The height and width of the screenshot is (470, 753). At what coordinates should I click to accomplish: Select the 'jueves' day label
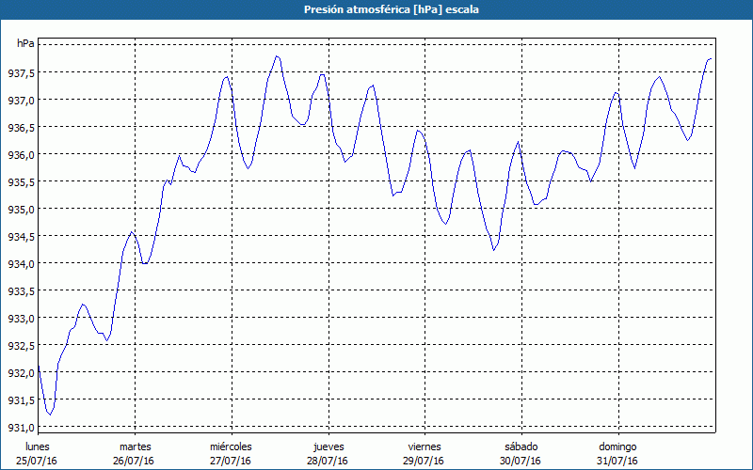(328, 446)
